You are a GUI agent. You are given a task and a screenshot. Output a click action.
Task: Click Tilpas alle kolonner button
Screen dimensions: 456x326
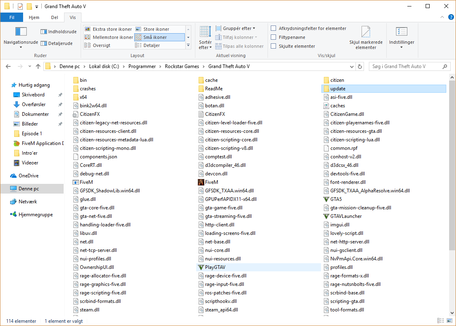(x=239, y=46)
